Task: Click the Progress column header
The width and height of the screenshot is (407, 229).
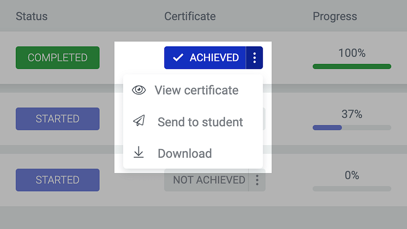Action: point(335,16)
